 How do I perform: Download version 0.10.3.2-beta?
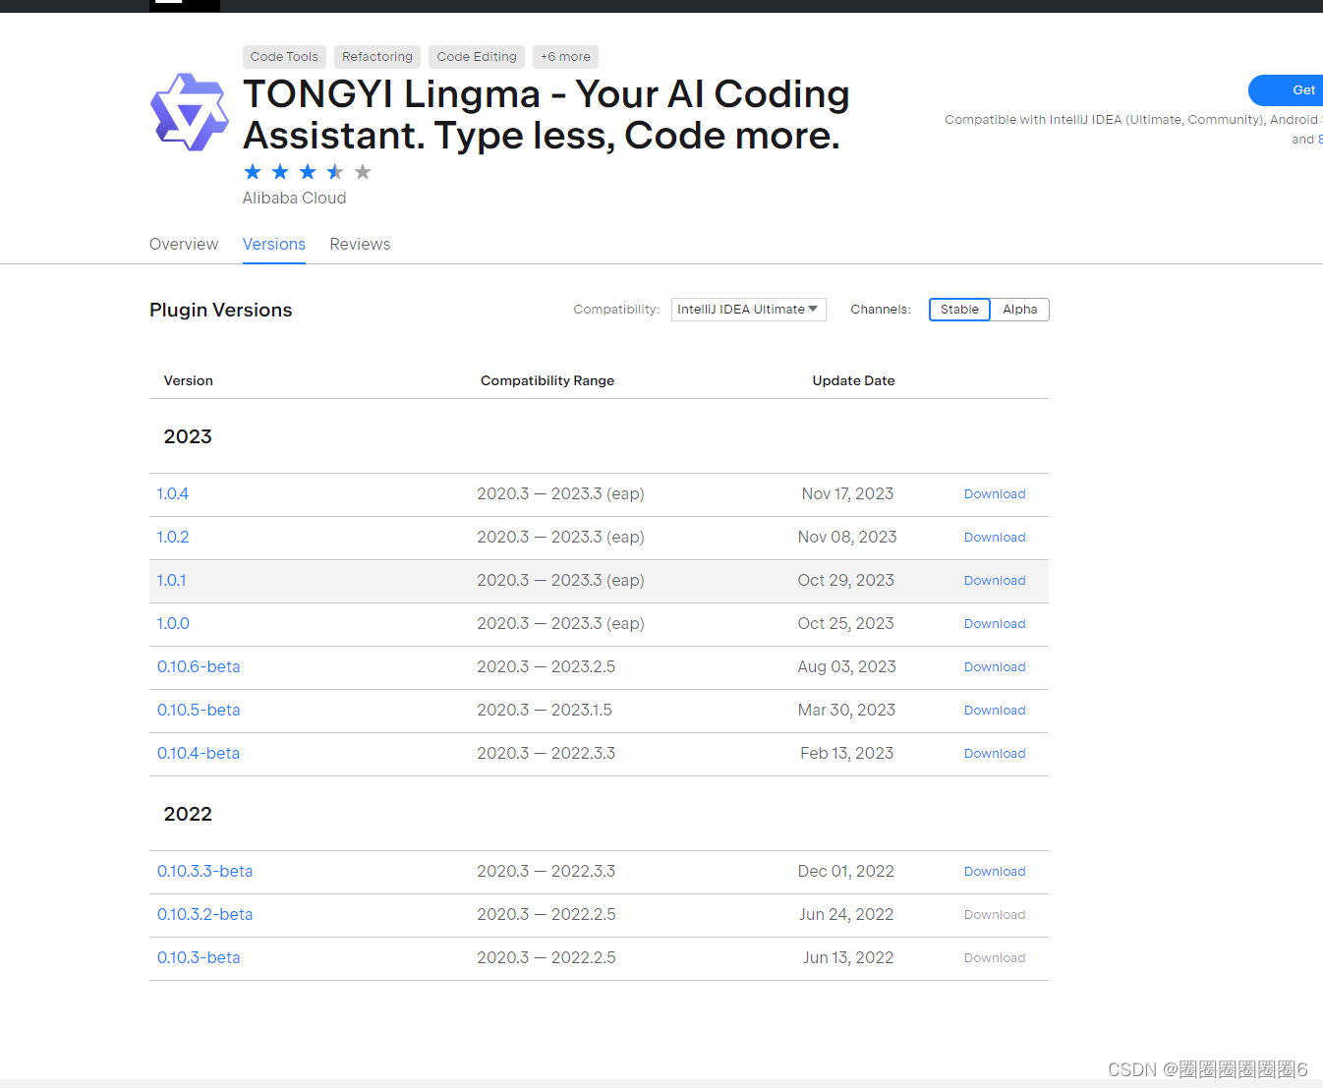[995, 915]
